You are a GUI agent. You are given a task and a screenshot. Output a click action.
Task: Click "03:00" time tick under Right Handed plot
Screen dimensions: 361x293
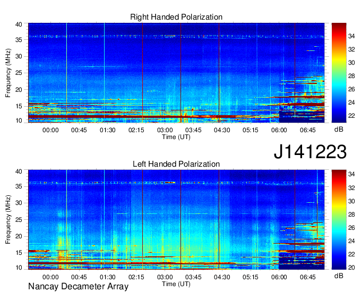pyautogui.click(x=165, y=130)
